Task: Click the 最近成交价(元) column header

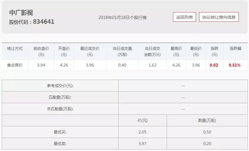Action: coord(90,51)
